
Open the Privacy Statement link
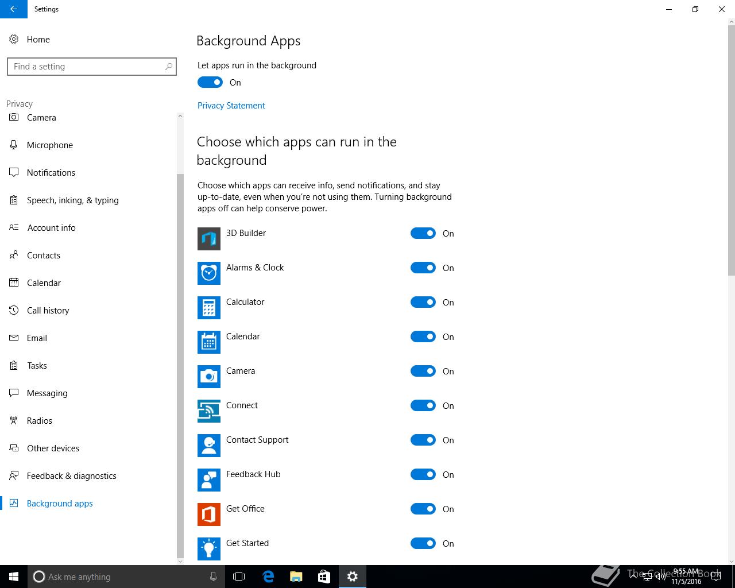click(231, 106)
